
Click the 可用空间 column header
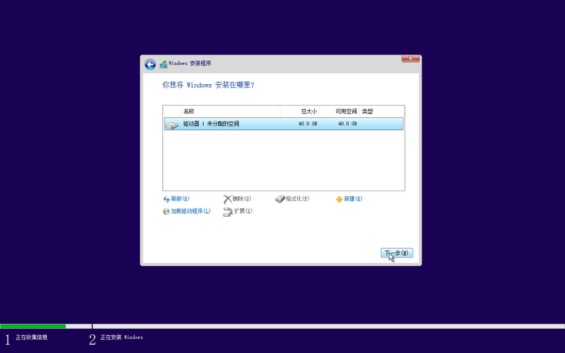pyautogui.click(x=345, y=111)
